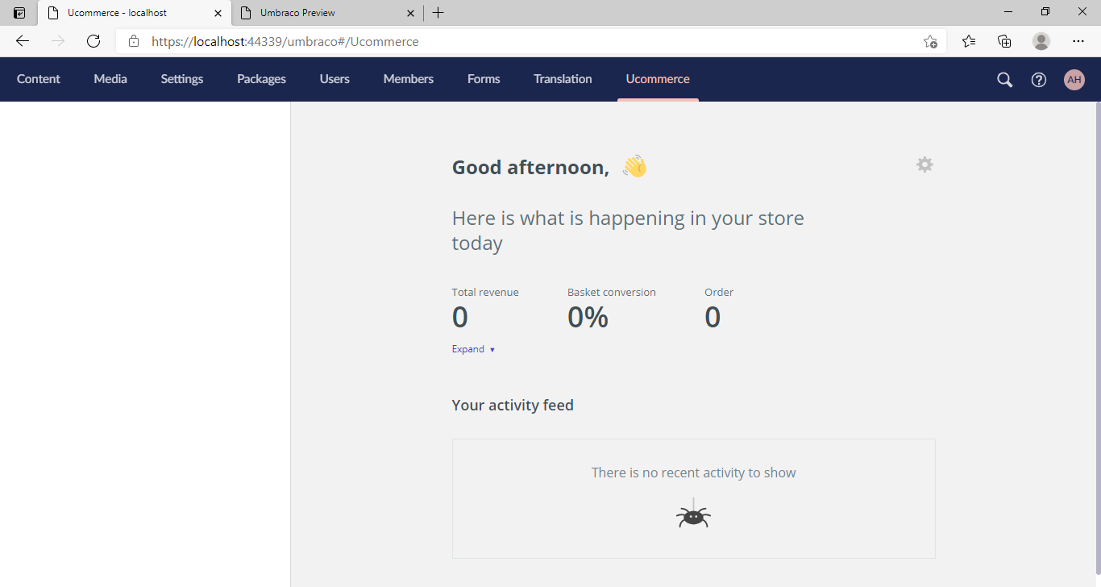1101x587 pixels.
Task: Open Umbraco backoffice search
Action: 1004,79
